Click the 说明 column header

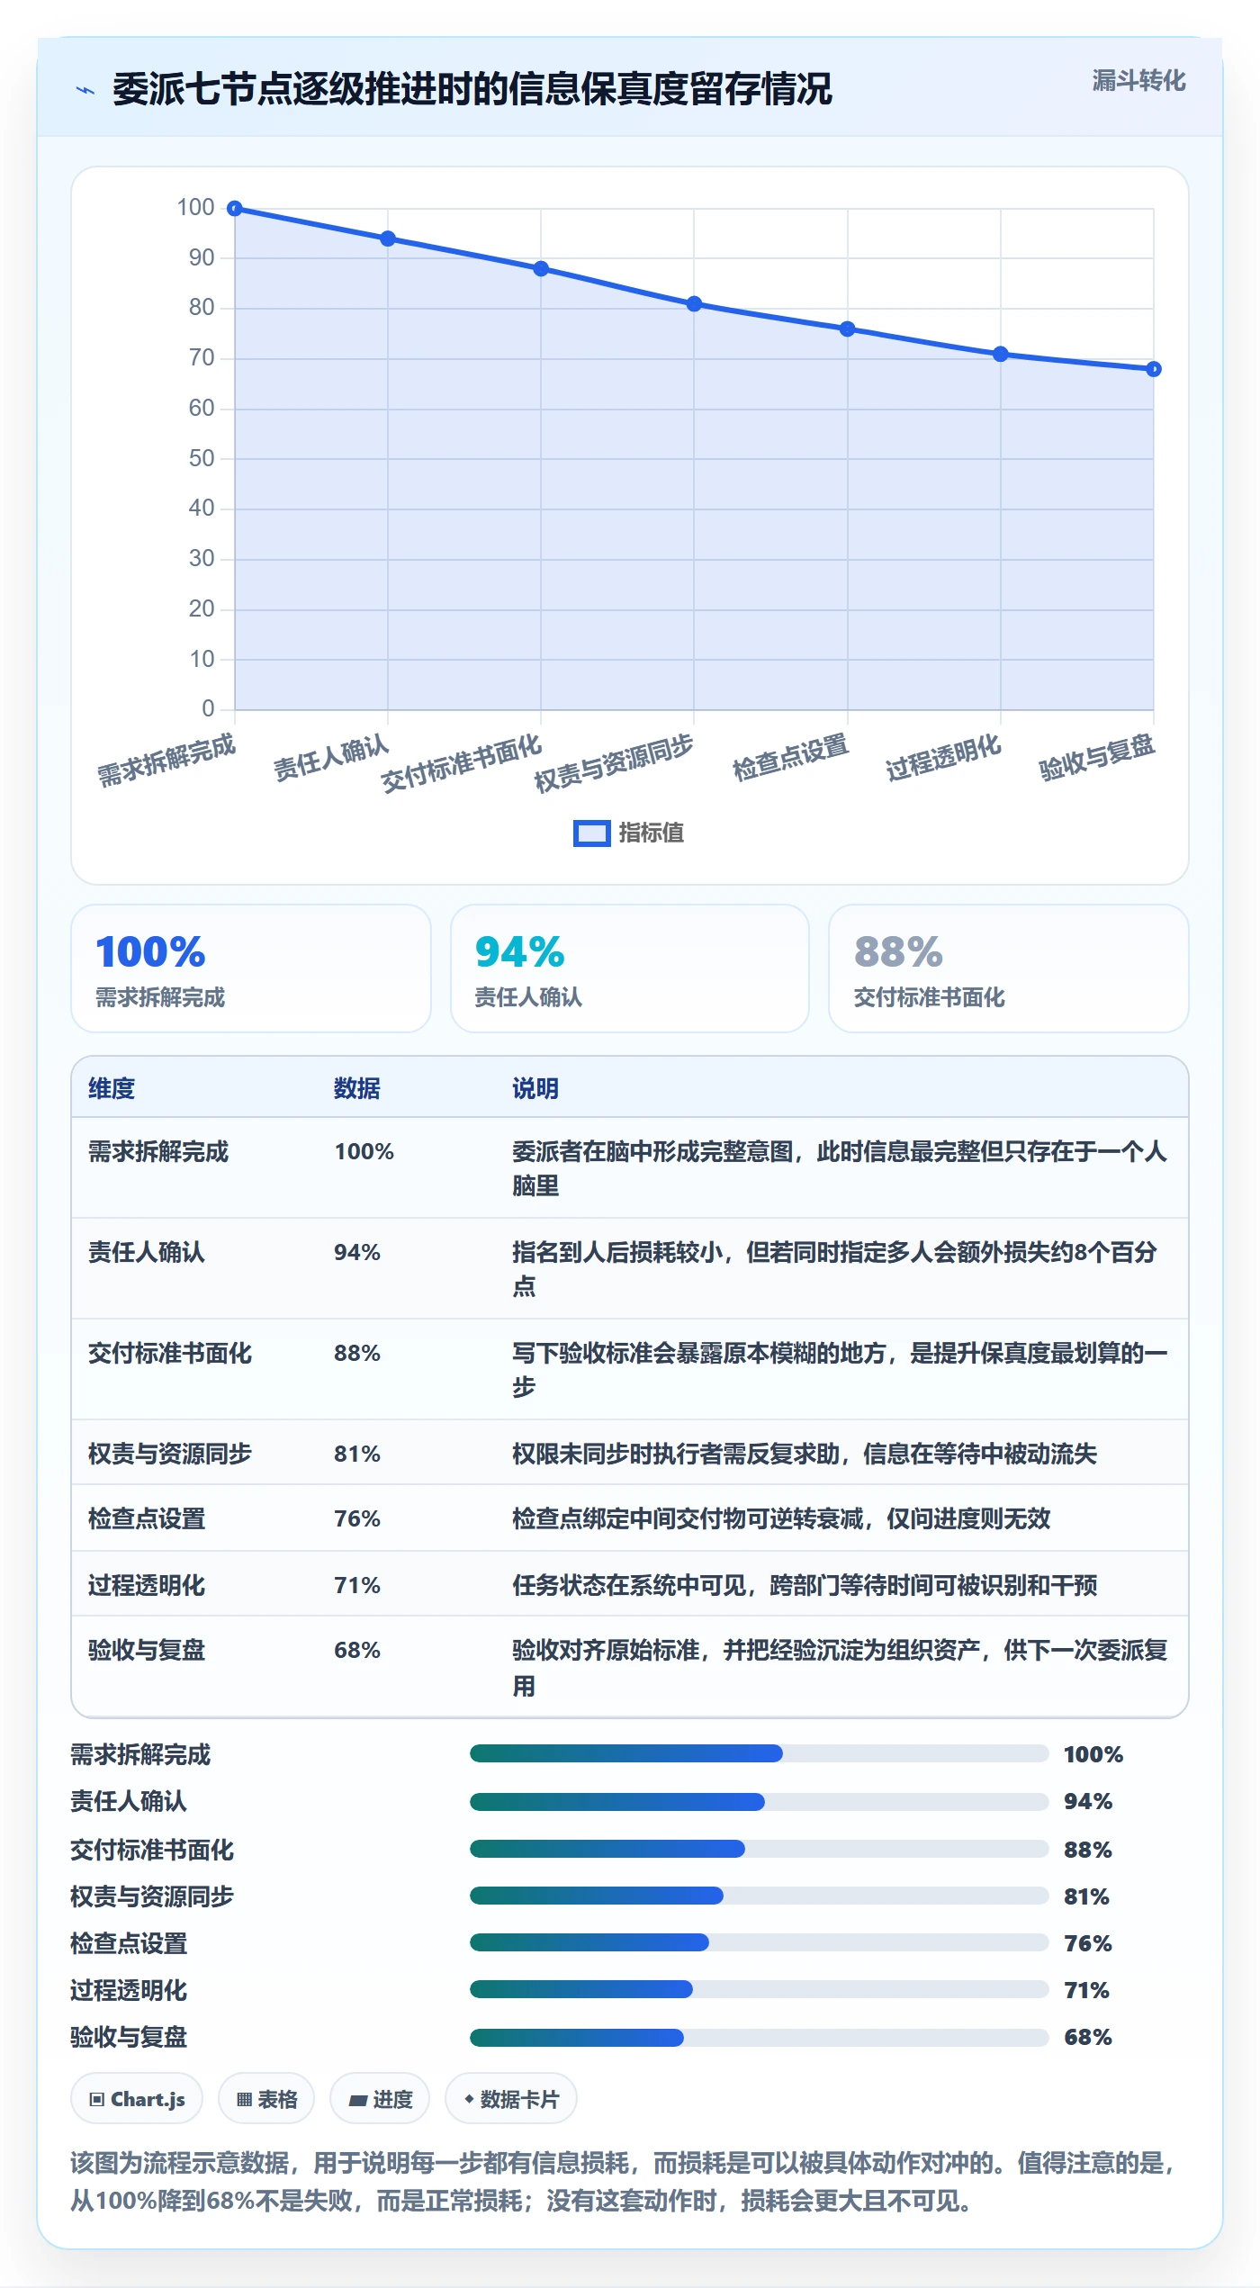pos(535,1088)
